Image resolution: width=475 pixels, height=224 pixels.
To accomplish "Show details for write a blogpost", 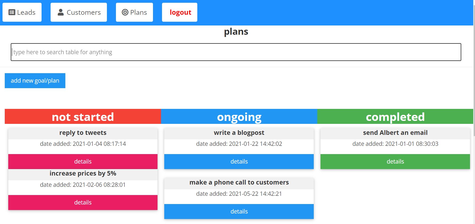I will coord(239,162).
